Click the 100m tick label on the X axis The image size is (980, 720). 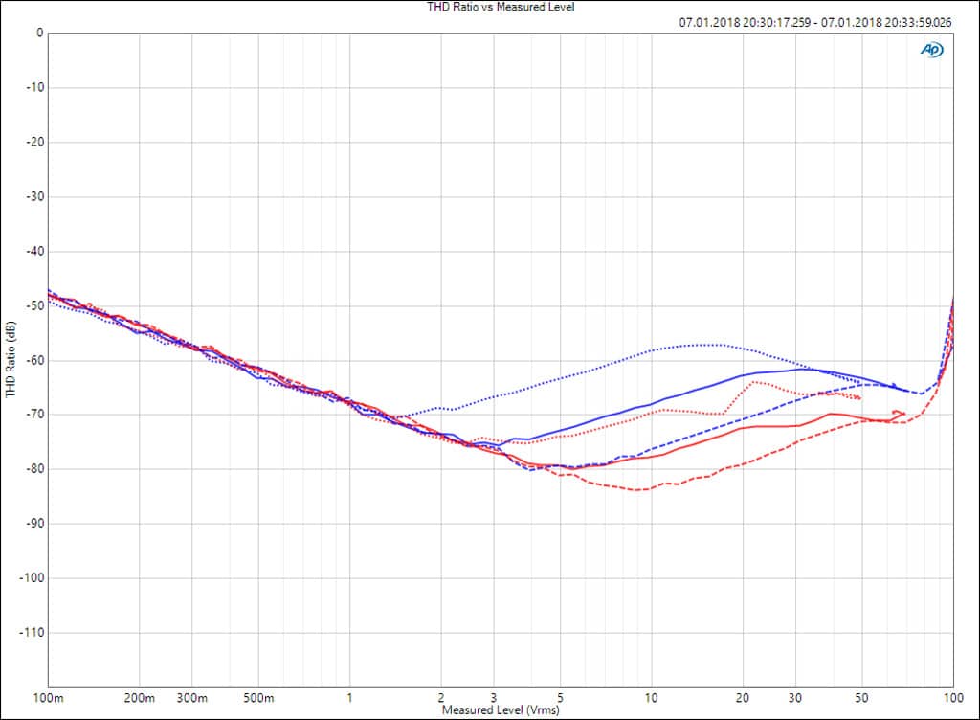pos(49,697)
